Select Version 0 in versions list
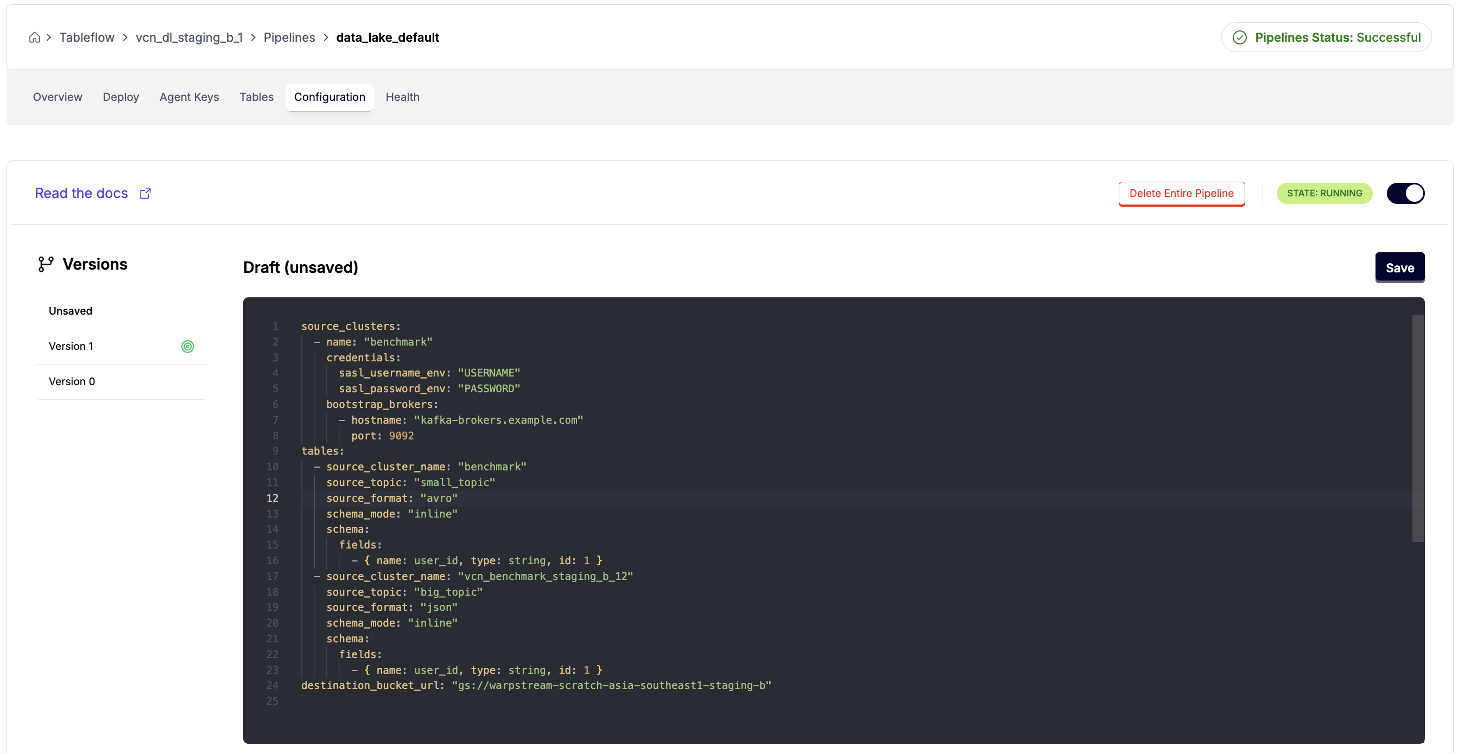Viewport: 1458px width, 753px height. (x=72, y=381)
